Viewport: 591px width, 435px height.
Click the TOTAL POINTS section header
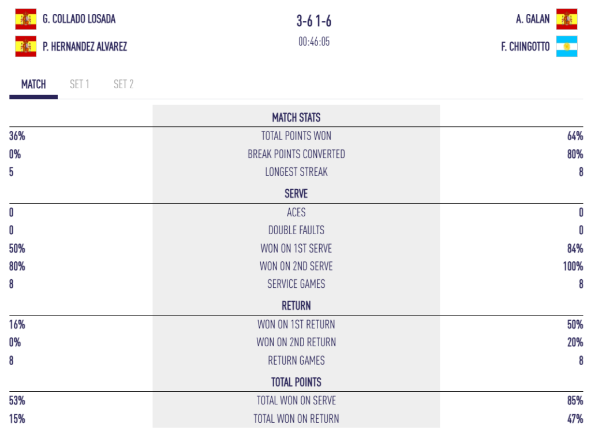[x=296, y=382]
